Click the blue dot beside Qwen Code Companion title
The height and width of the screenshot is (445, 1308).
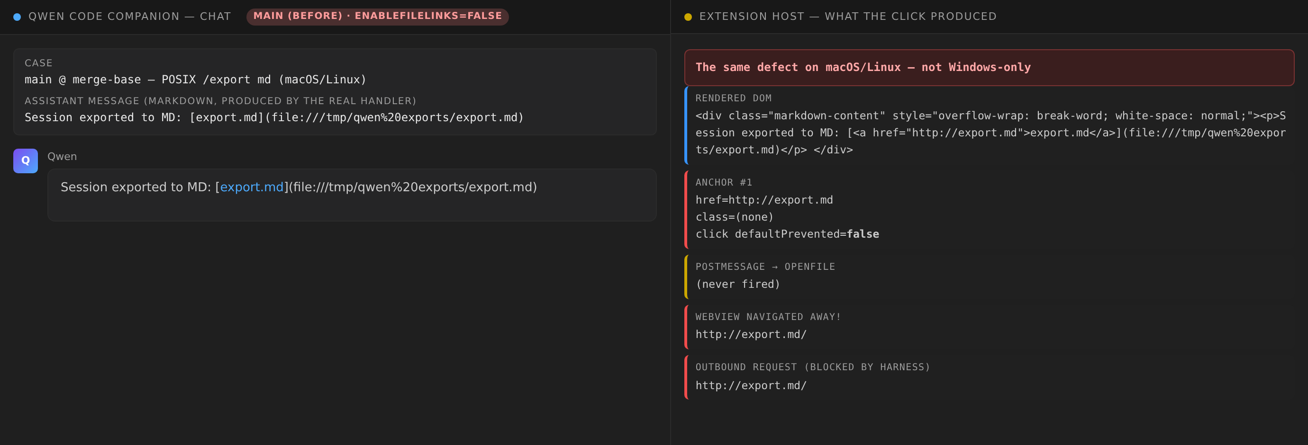(17, 17)
